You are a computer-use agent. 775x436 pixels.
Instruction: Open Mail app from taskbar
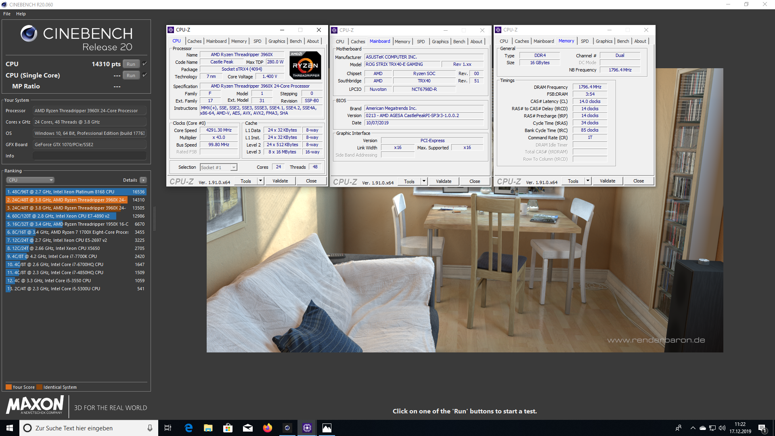click(x=248, y=428)
